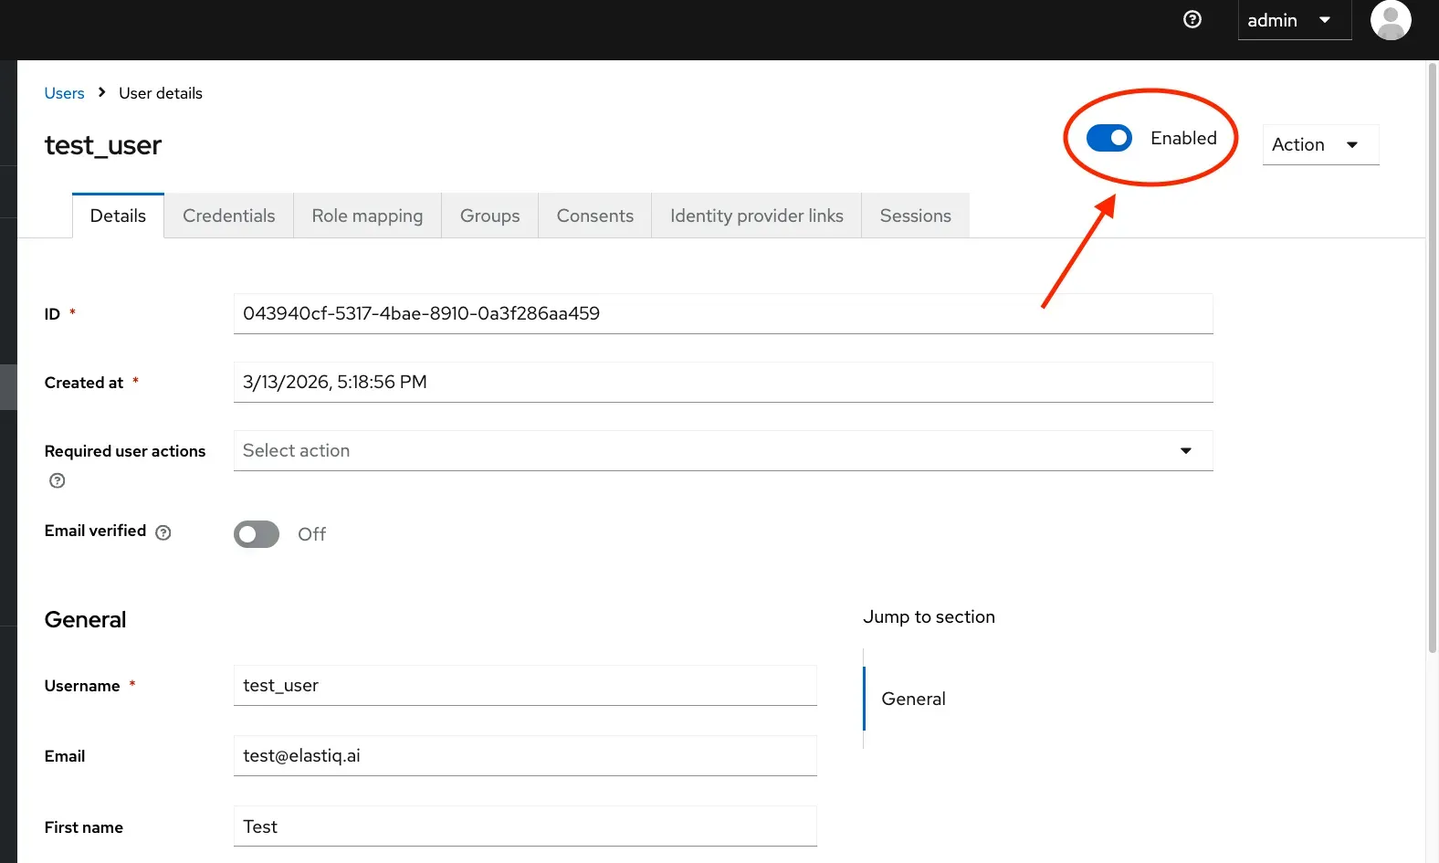Open the admin account dropdown
Viewport: 1439px width, 863px height.
[x=1293, y=20]
